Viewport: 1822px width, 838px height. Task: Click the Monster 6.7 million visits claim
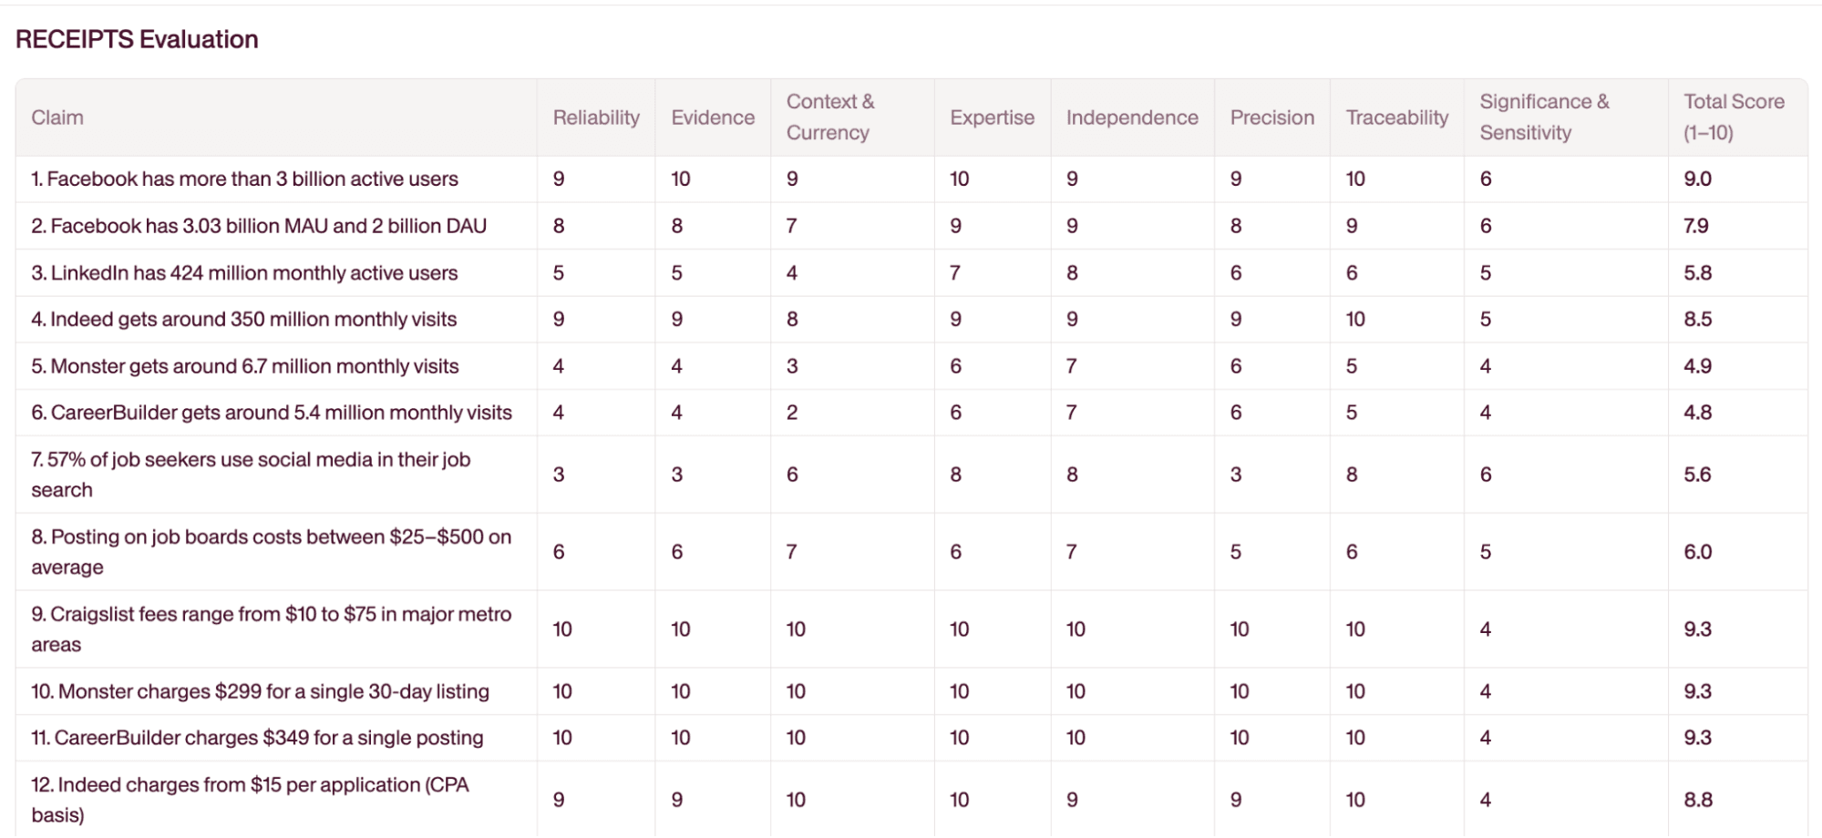click(244, 366)
